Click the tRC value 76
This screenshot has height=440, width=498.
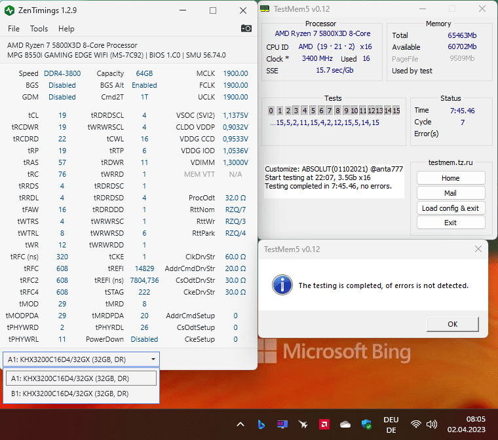coord(62,174)
